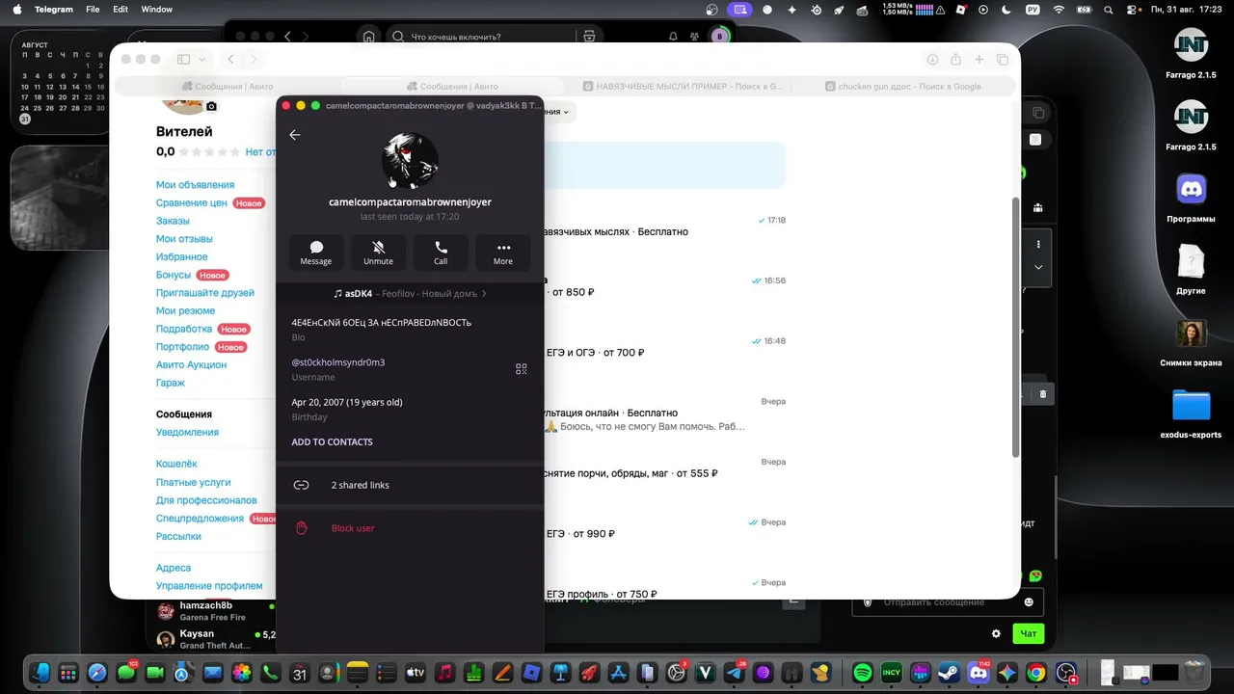Screen dimensions: 1234x694
Task: Open Управление профилем link
Action: [209, 586]
